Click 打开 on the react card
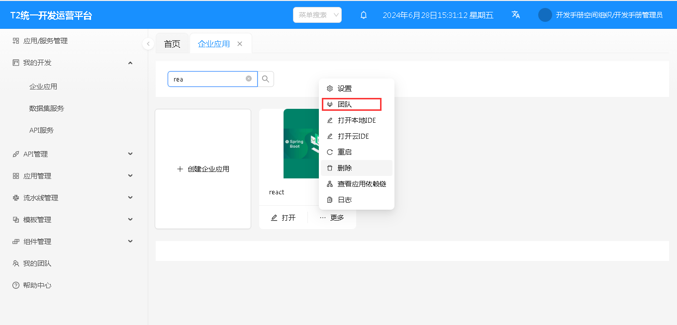This screenshot has width=677, height=325. pyautogui.click(x=283, y=218)
